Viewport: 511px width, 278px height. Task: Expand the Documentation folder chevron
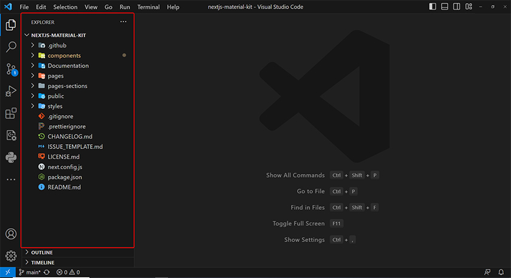[33, 66]
